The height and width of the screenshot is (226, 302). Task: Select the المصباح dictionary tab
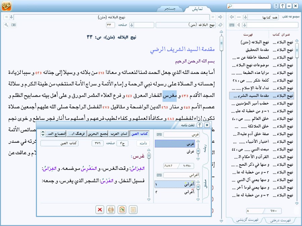[x=56, y=134]
